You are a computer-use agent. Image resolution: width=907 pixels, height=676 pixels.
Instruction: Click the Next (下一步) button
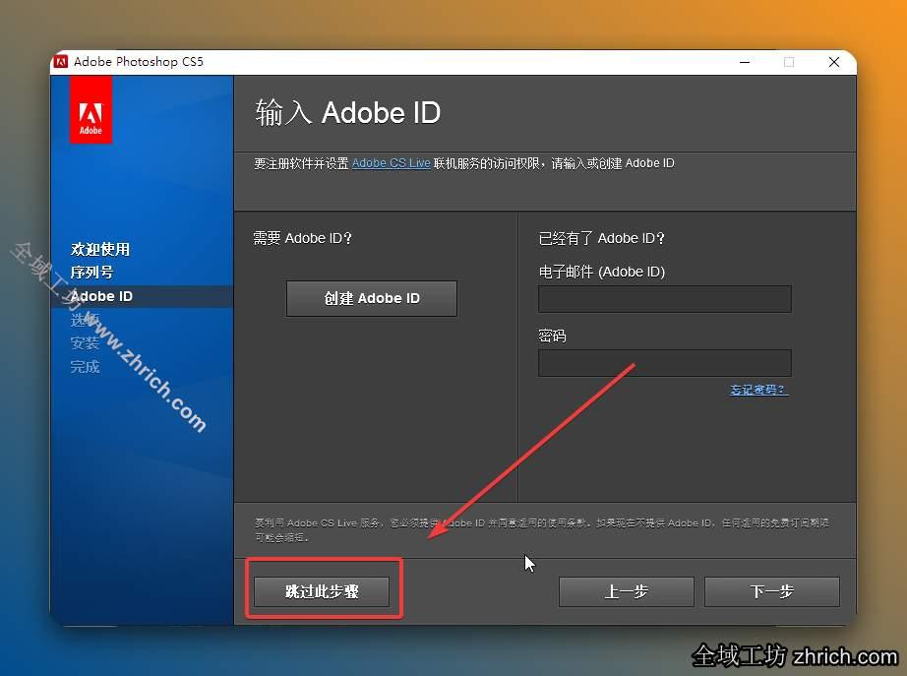coord(771,591)
